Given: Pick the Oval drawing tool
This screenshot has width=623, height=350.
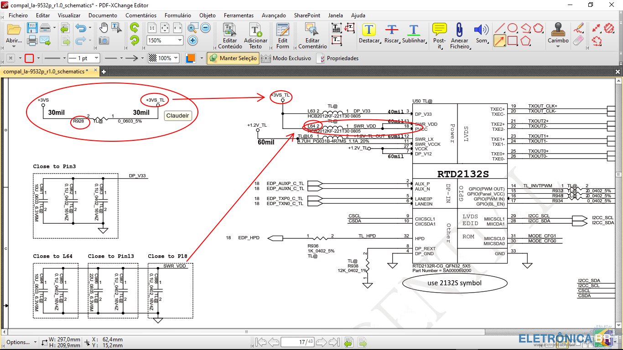Looking at the screenshot, I should pos(513,28).
